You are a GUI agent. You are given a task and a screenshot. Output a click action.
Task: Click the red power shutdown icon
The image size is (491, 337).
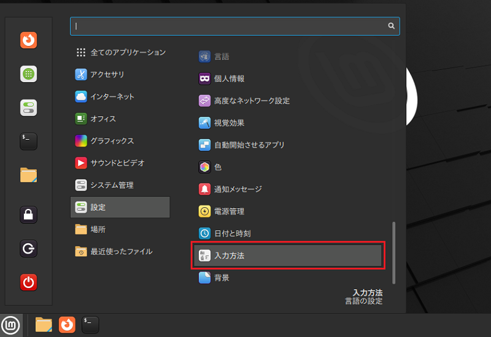click(x=28, y=282)
